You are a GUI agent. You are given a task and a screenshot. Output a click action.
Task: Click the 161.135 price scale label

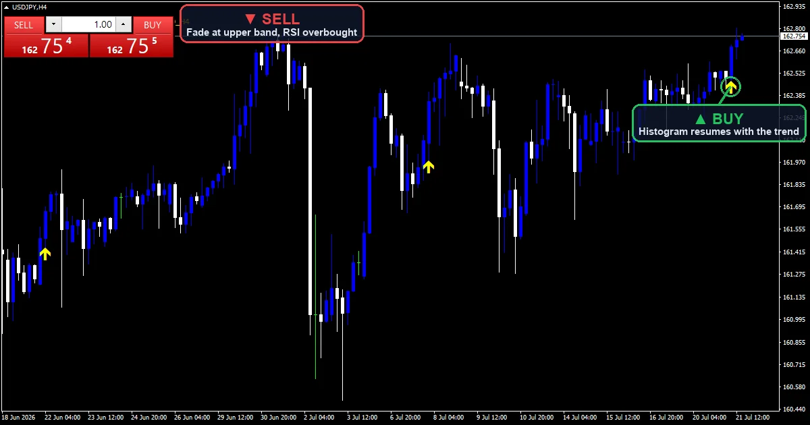click(793, 297)
